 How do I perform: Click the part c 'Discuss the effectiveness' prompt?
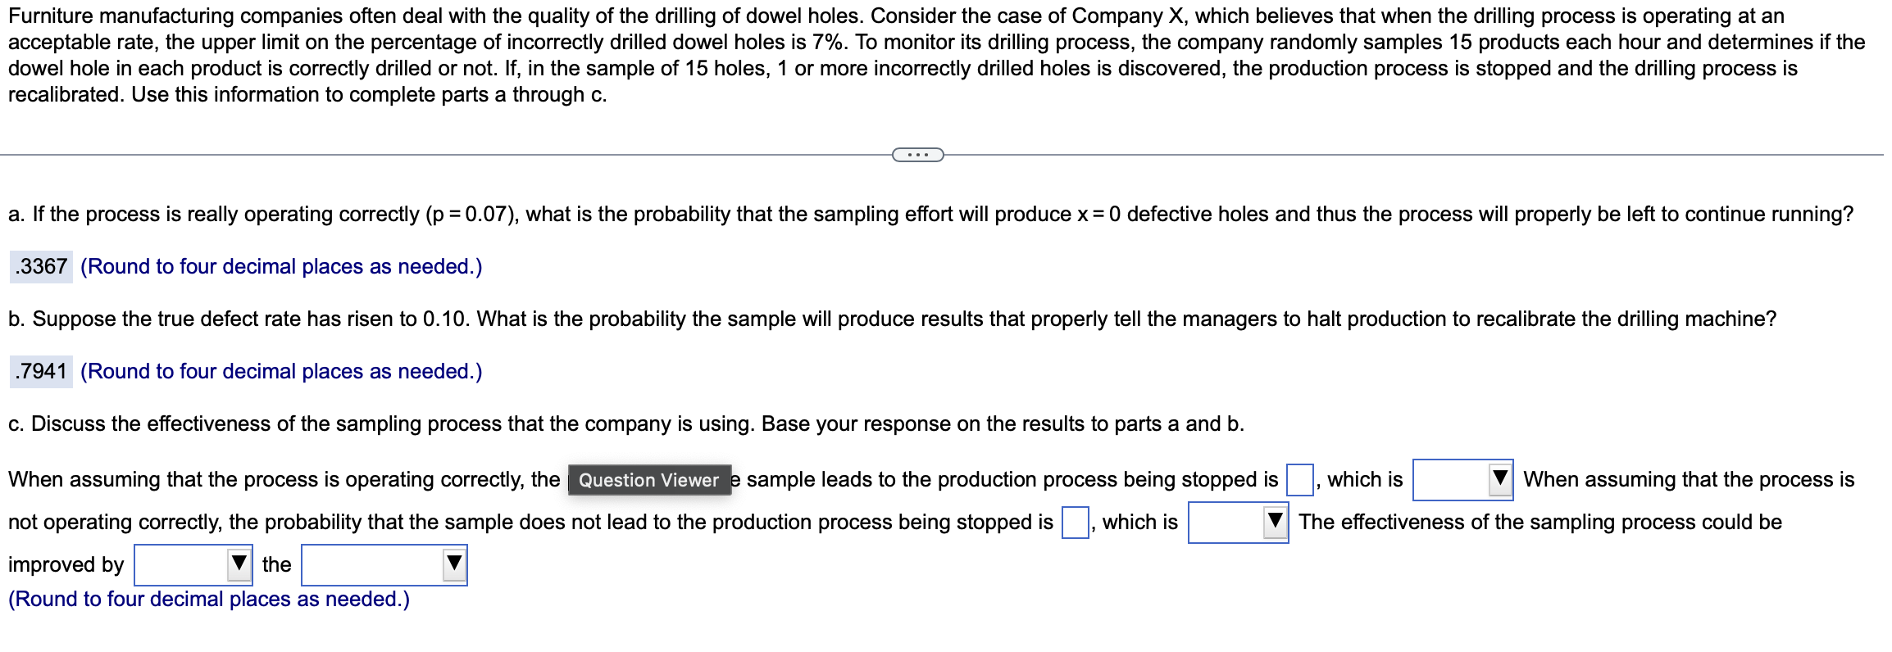coord(625,424)
